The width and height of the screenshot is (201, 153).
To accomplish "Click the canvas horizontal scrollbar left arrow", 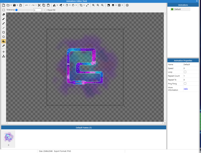I will tap(7, 123).
